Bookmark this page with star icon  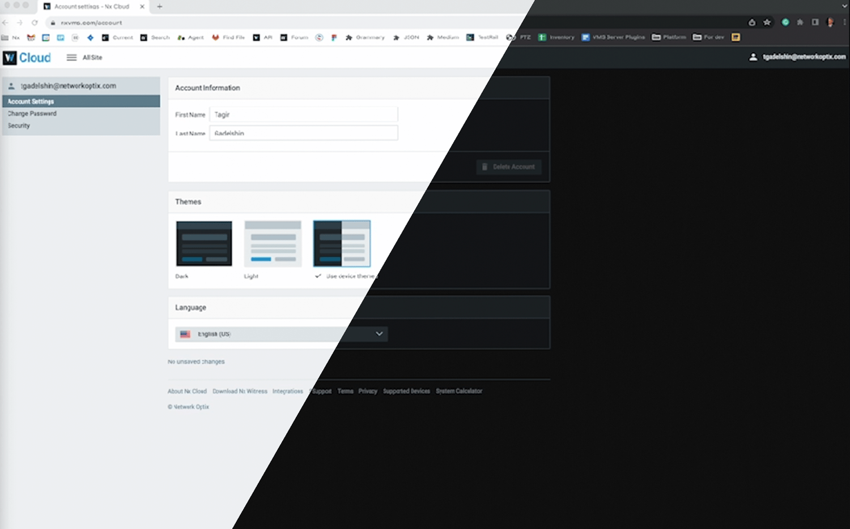point(767,23)
